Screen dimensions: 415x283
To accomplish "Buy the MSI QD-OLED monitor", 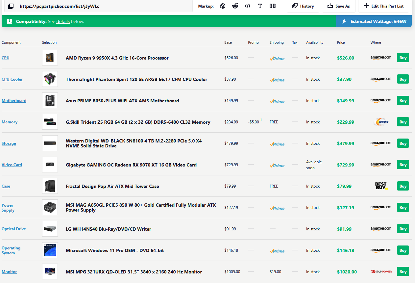I will point(403,271).
